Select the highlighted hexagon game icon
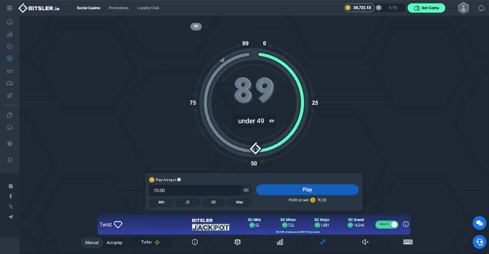Image resolution: width=489 pixels, height=254 pixels. 10,59
